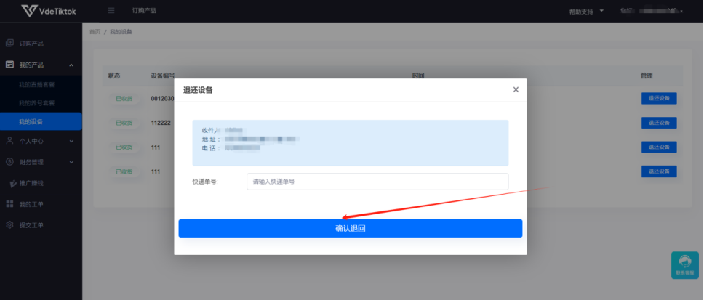The image size is (704, 300).
Task: Select 我的直播套餐 in sidebar
Action: coord(36,85)
